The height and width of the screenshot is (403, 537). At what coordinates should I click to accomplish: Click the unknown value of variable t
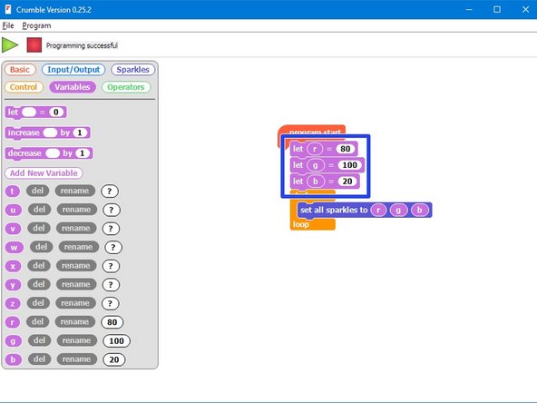(110, 192)
